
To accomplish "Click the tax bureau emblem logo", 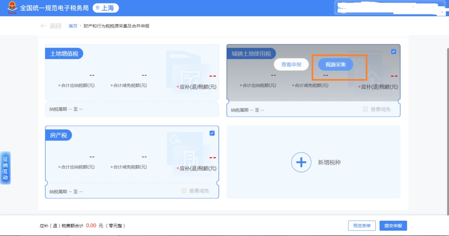I will point(12,8).
